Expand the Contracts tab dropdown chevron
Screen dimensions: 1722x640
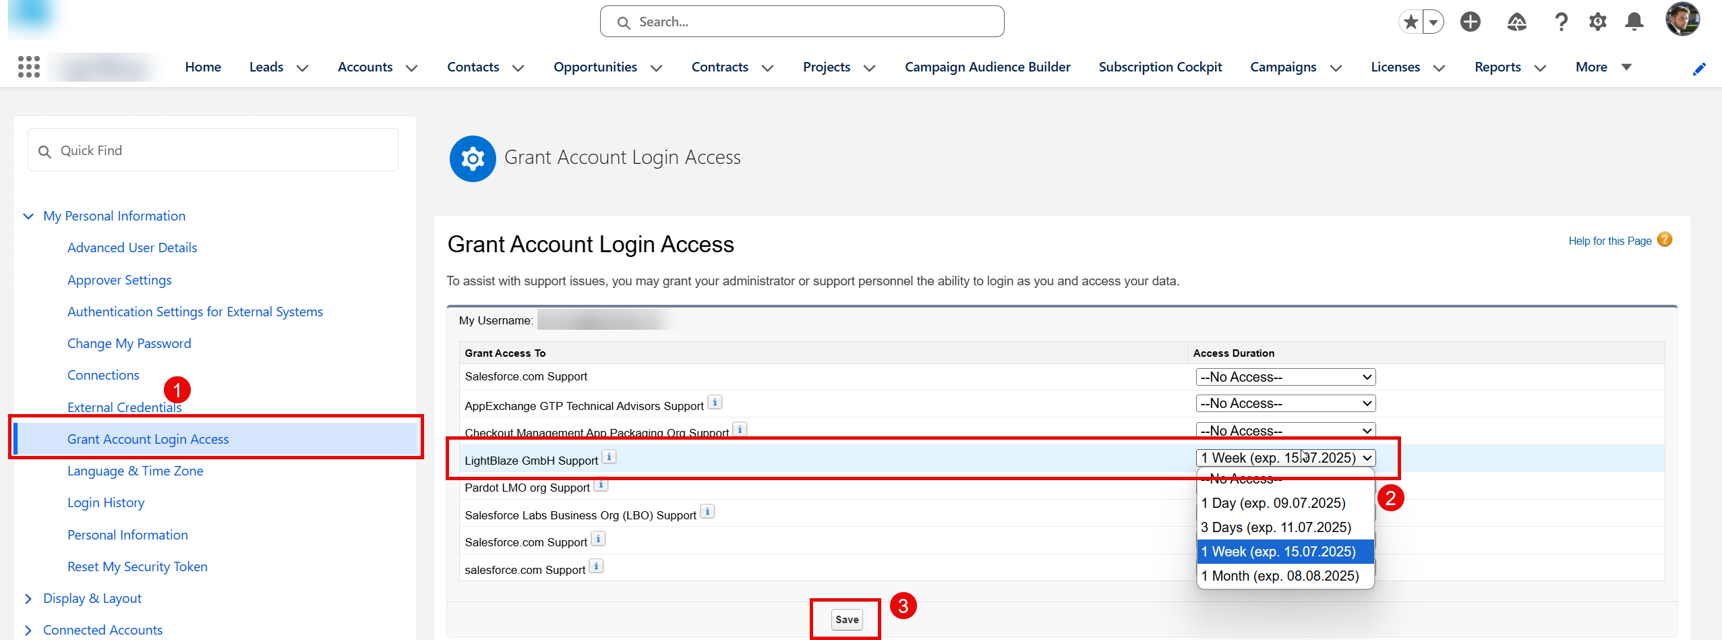pos(767,68)
